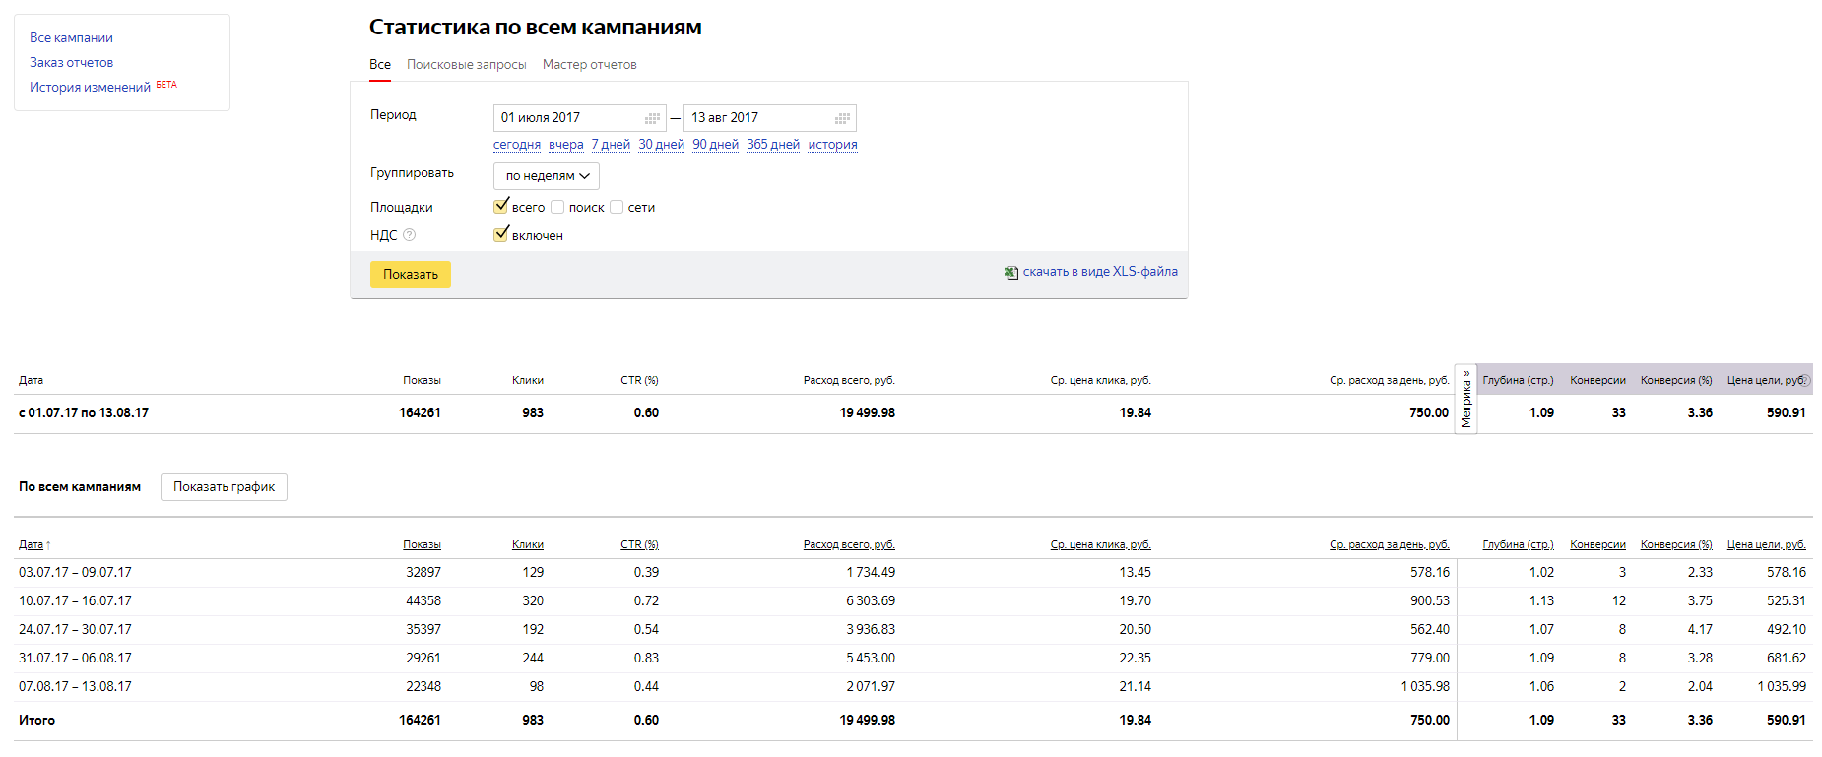Viewport: 1822px width, 757px height.
Task: Select the '30 дней' period shortcut
Action: pyautogui.click(x=661, y=145)
